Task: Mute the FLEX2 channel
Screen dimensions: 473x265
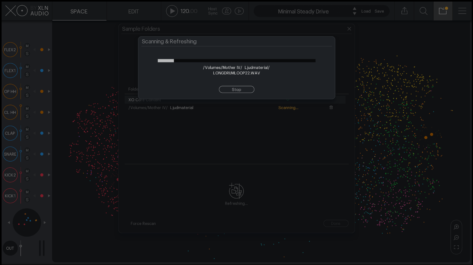Action: point(27,46)
